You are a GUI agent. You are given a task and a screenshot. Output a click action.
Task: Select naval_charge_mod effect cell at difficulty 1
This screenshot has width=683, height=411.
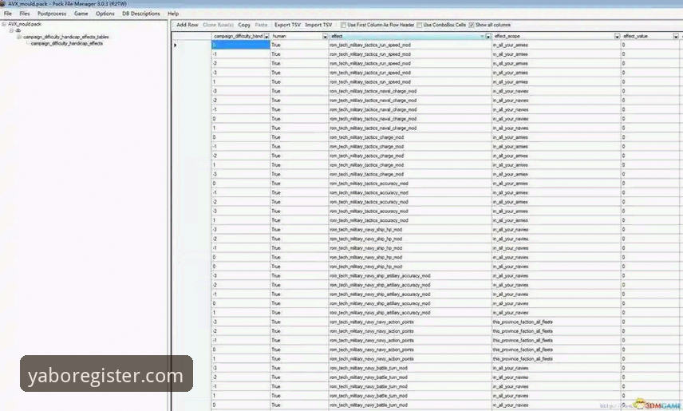(410, 128)
